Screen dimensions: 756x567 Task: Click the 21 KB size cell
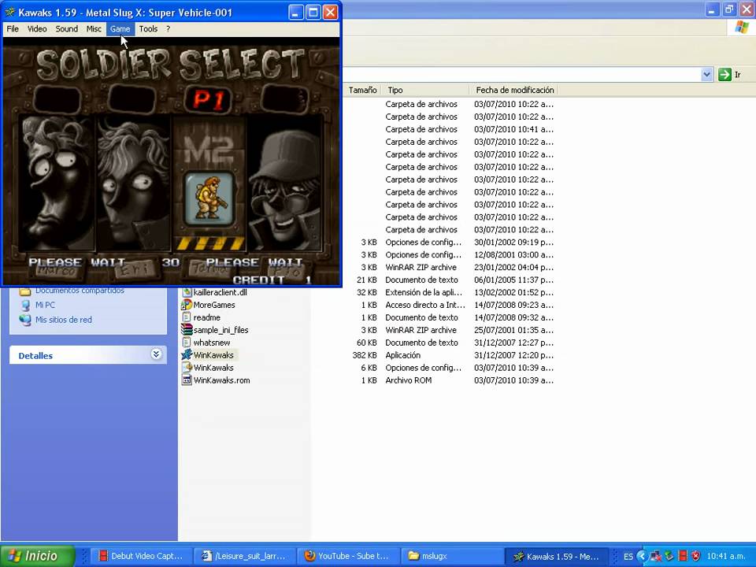(x=366, y=280)
